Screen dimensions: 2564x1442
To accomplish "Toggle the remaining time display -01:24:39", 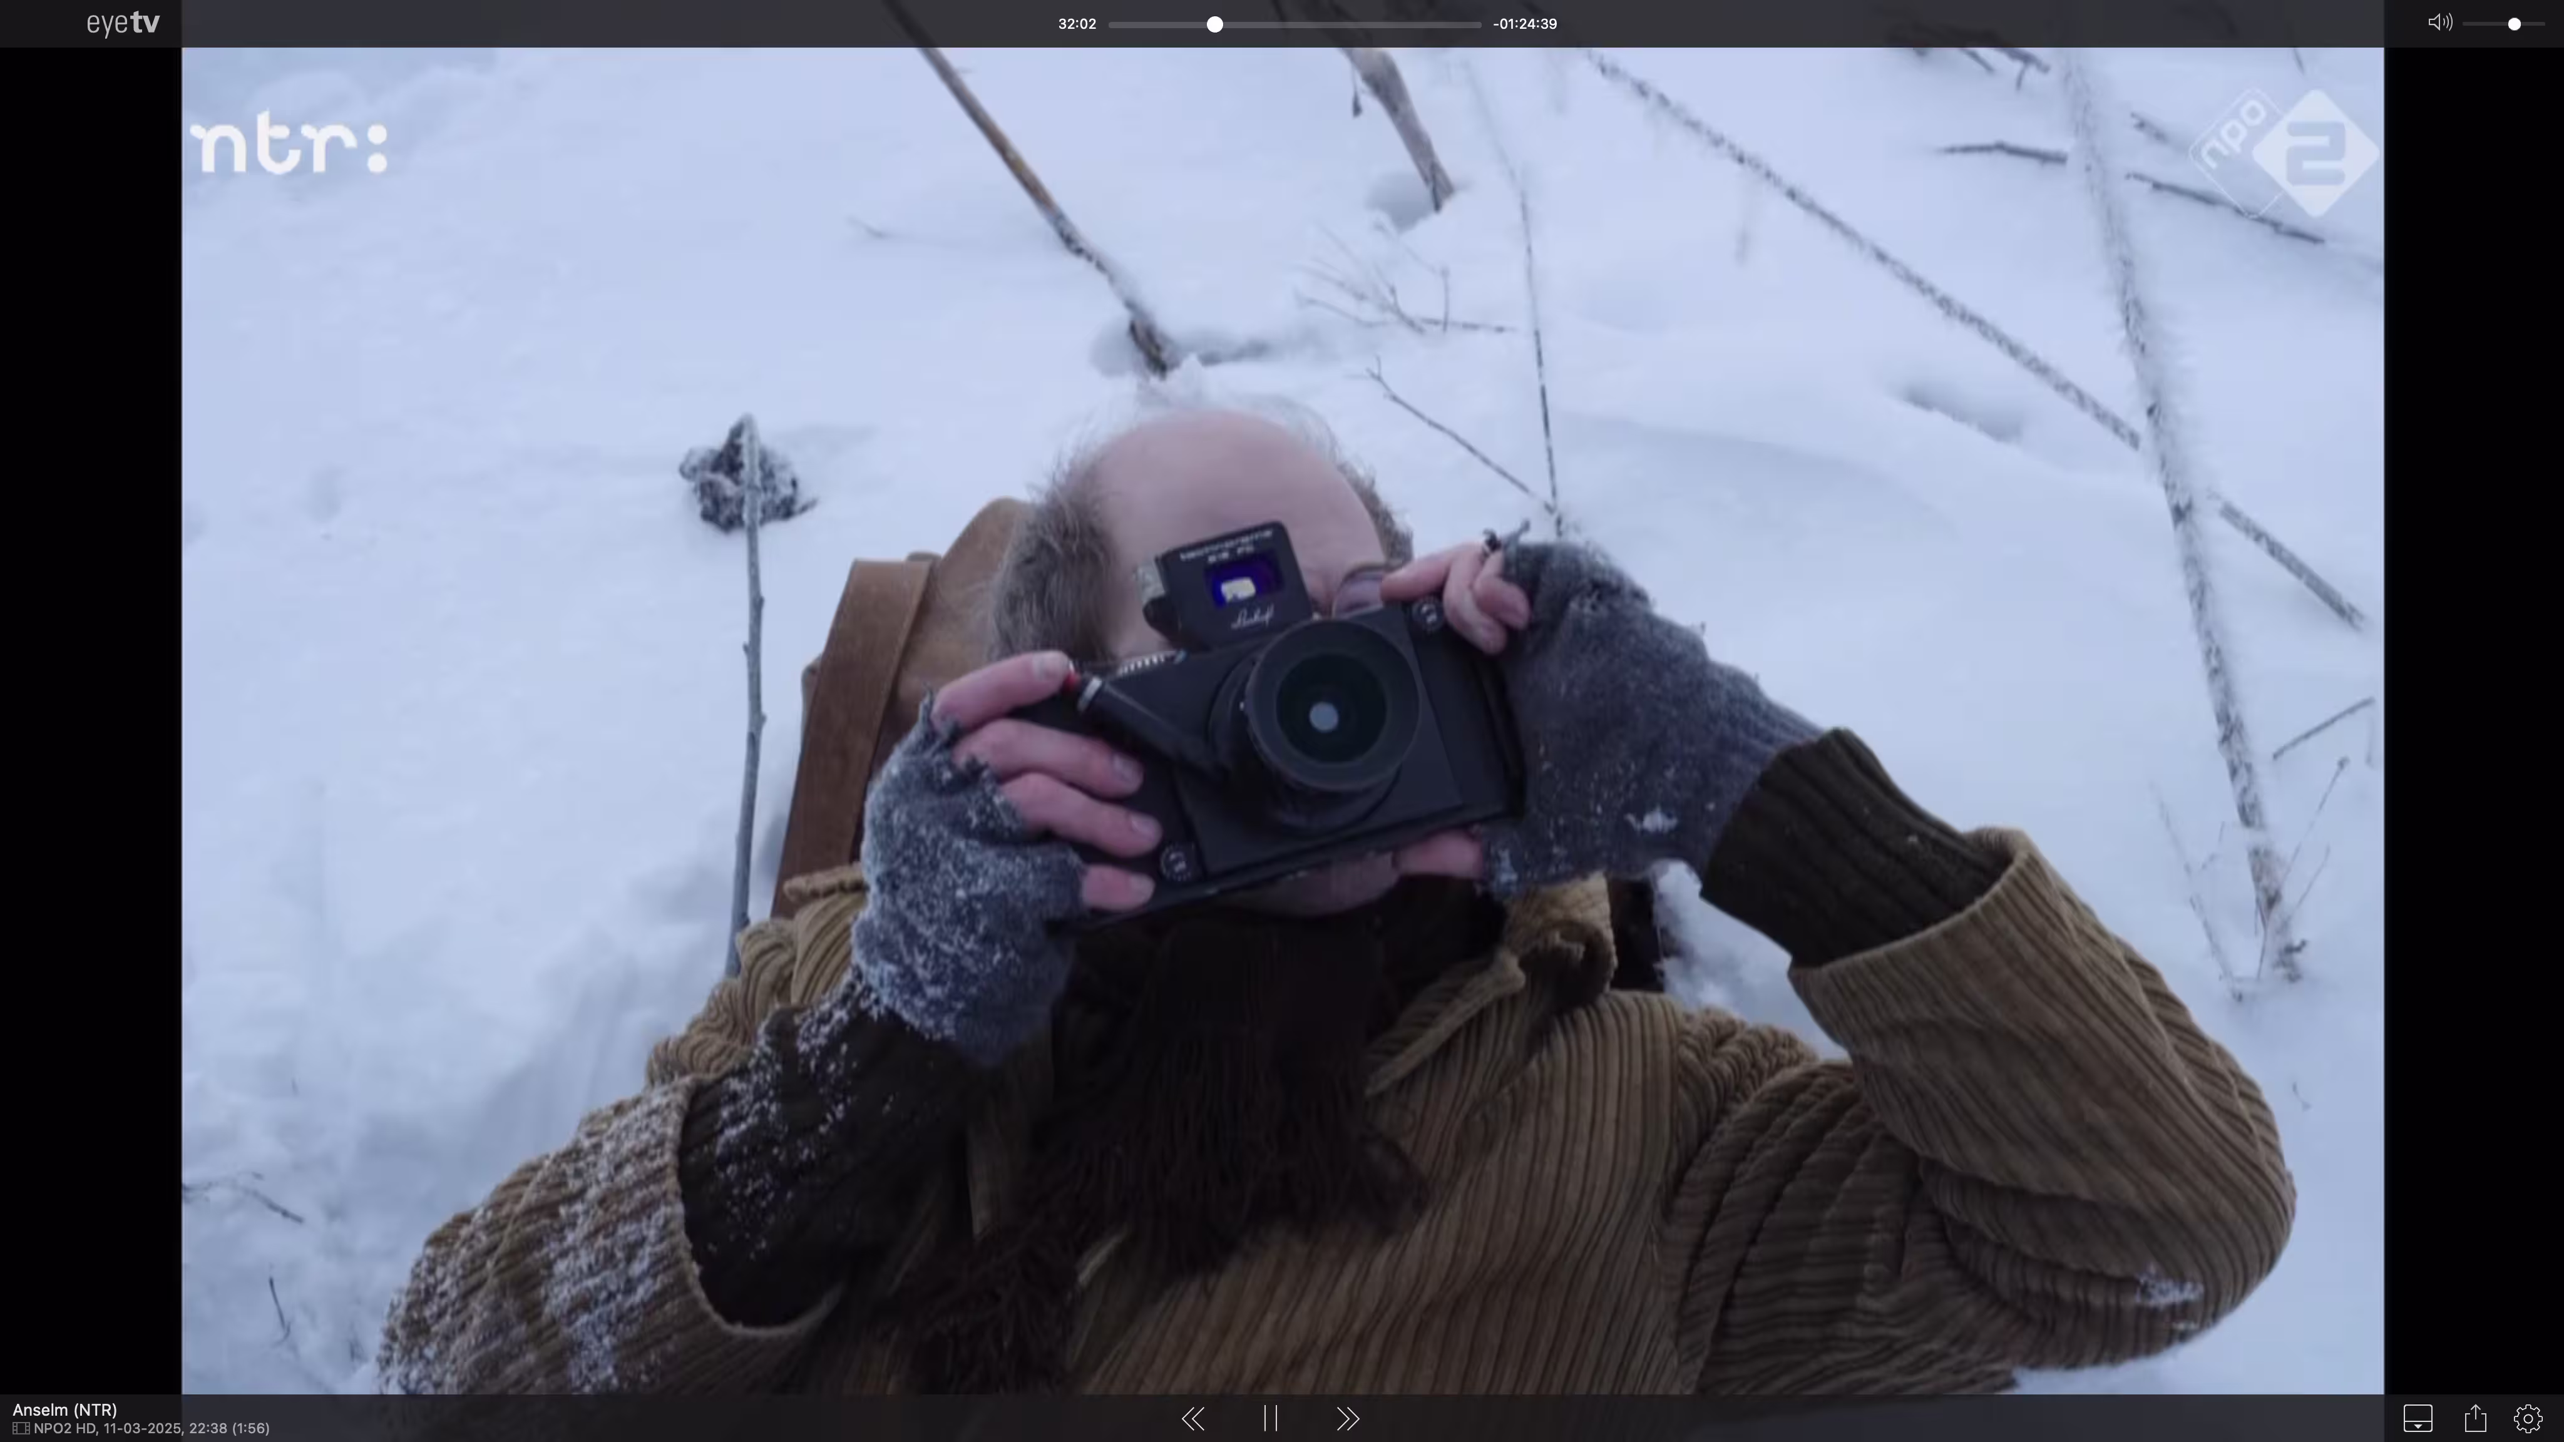I will [x=1525, y=24].
